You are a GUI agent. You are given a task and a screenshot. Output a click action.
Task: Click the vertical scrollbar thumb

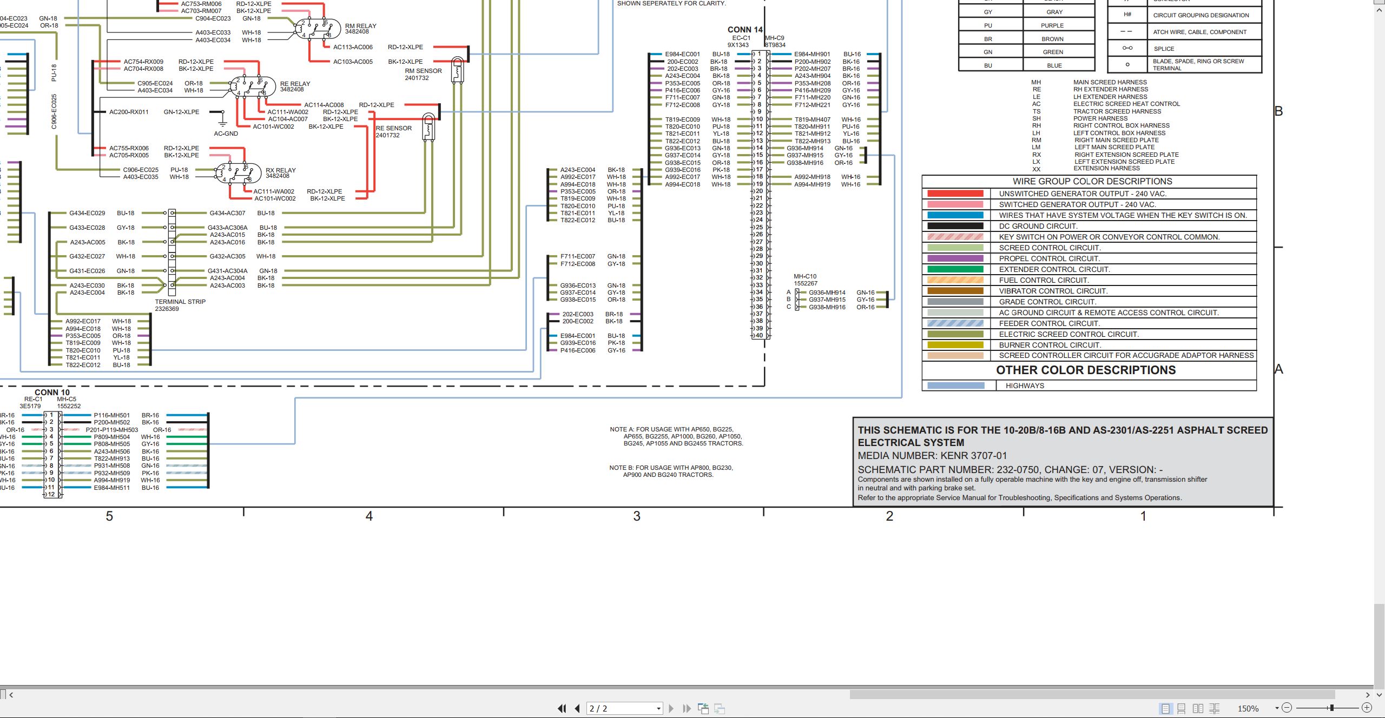[x=1380, y=646]
